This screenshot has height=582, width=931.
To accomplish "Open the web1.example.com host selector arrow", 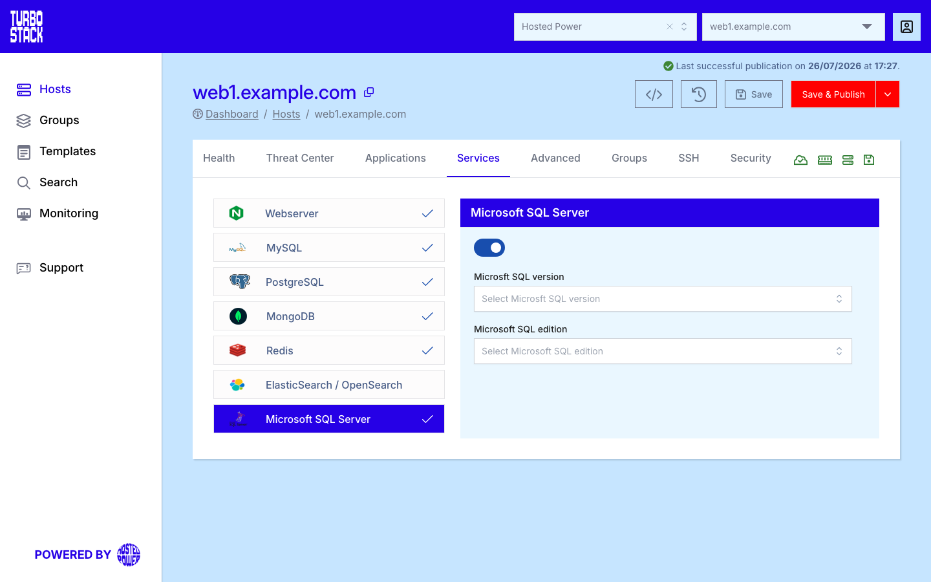I will [x=867, y=27].
